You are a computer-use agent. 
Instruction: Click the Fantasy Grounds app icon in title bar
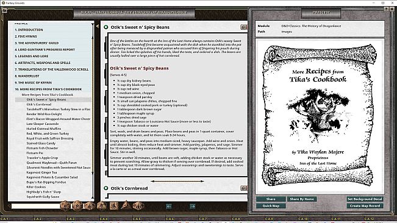point(3,3)
